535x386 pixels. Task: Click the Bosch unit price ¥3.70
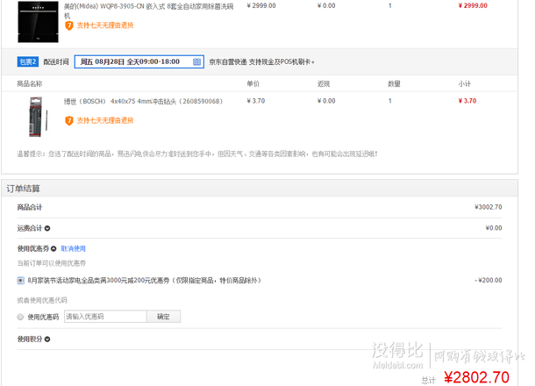pyautogui.click(x=256, y=101)
